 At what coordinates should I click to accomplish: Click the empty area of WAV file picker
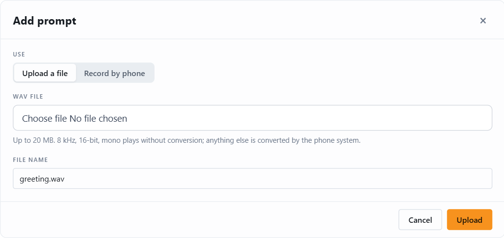pyautogui.click(x=309, y=118)
